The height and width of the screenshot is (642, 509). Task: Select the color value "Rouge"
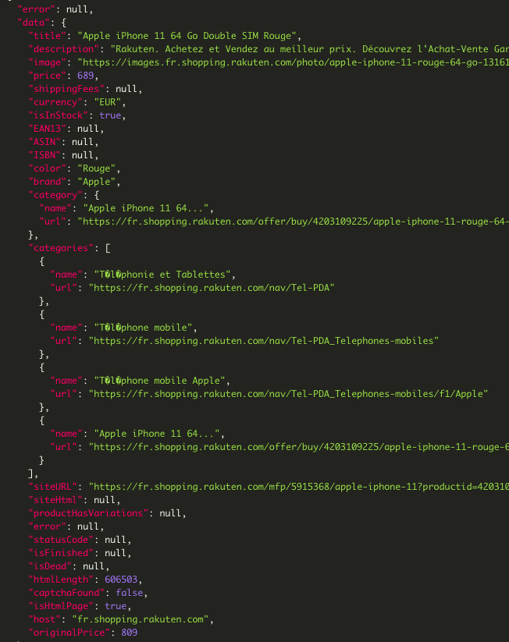point(97,168)
